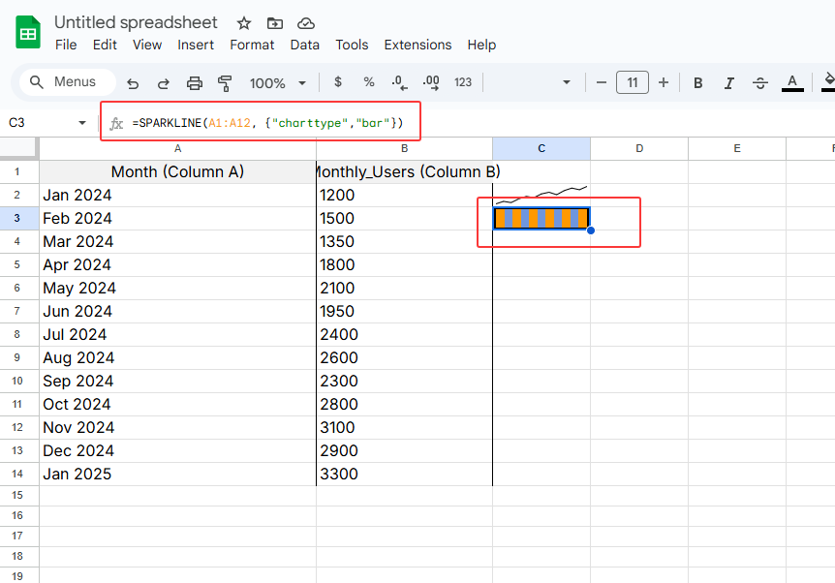
Task: Toggle strikethrough formatting
Action: point(760,82)
